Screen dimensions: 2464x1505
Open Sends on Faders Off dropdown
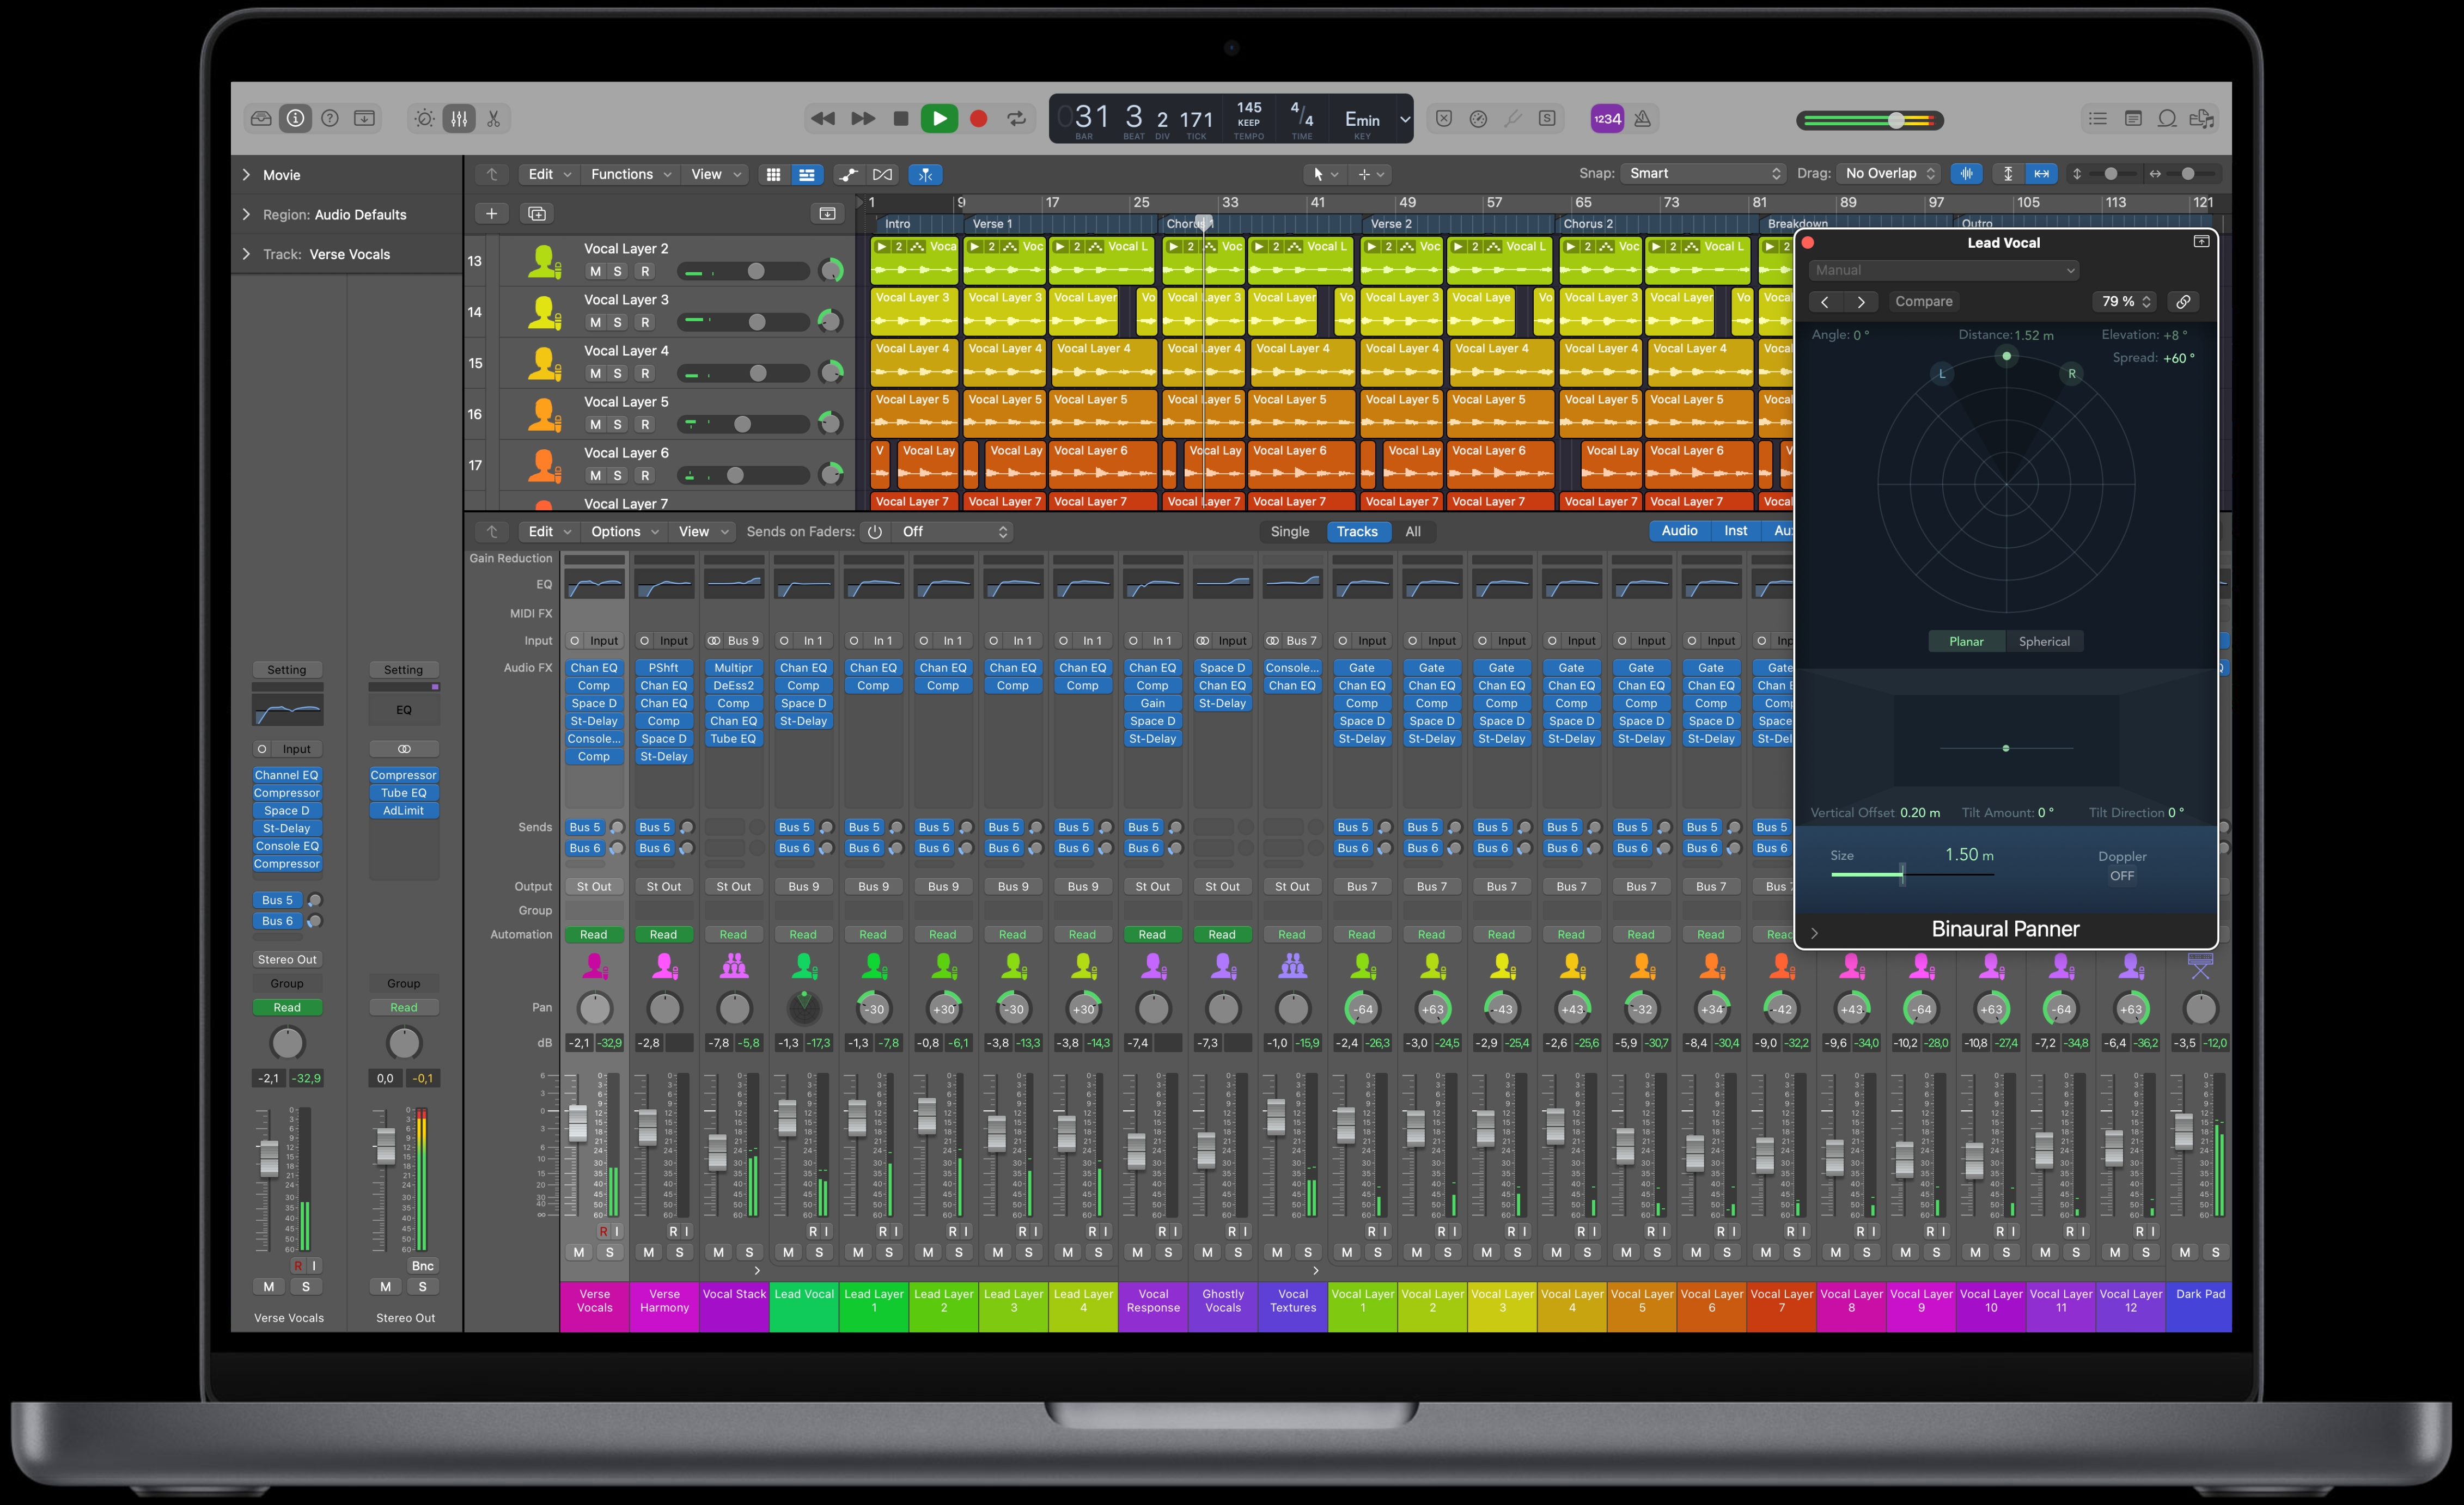(954, 531)
